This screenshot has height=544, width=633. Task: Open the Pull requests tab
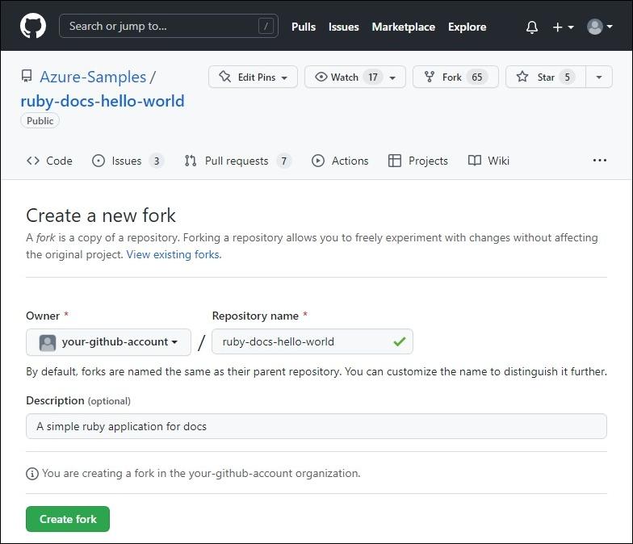(x=237, y=161)
